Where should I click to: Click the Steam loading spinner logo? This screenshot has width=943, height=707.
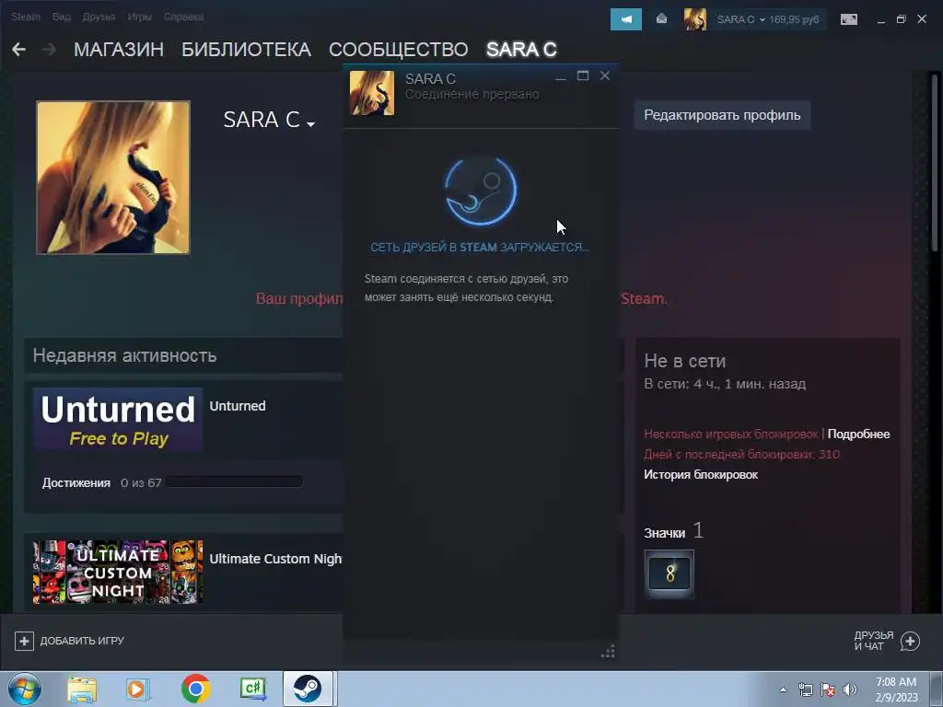[481, 191]
